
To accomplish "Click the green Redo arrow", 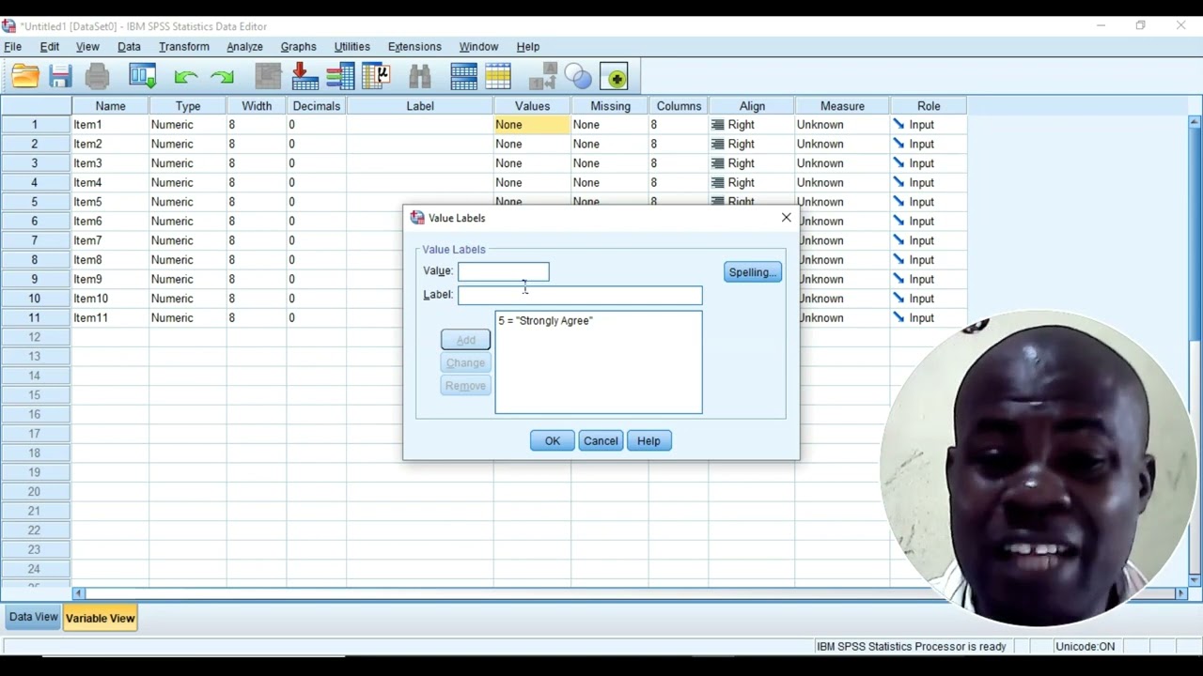I will point(223,77).
